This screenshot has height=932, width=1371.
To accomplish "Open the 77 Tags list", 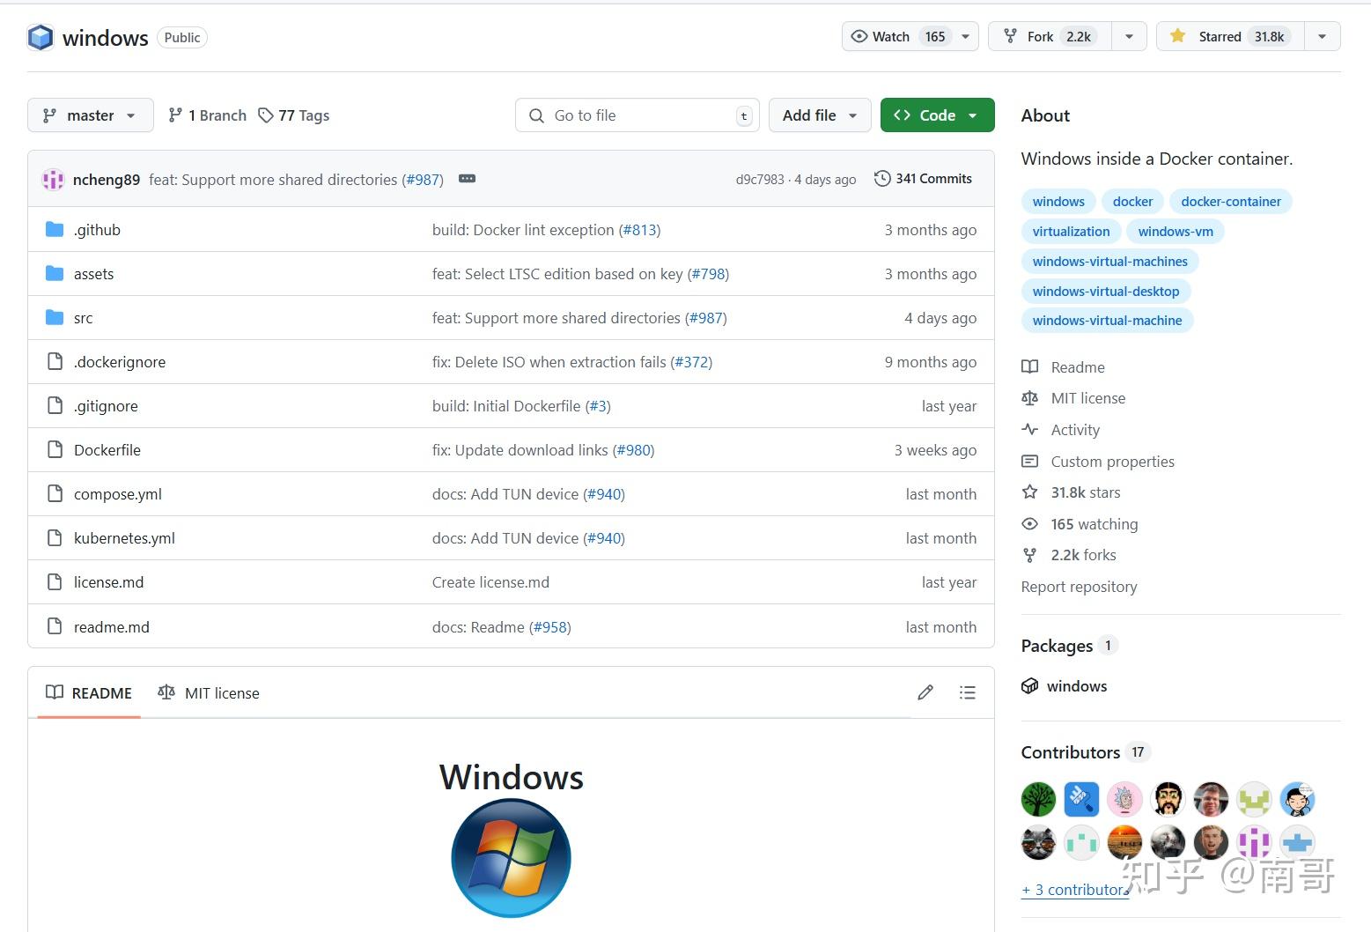I will pyautogui.click(x=294, y=115).
